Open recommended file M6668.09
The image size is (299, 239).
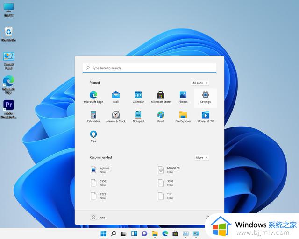tap(169, 169)
